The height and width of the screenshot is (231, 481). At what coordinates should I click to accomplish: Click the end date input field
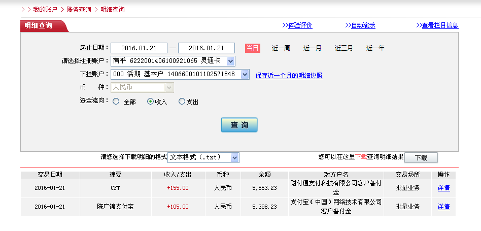pyautogui.click(x=207, y=48)
